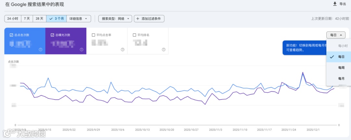Image resolution: width=351 pixels, height=140 pixels.
Task: Click the 上次更新日期 text
Action: [330, 19]
